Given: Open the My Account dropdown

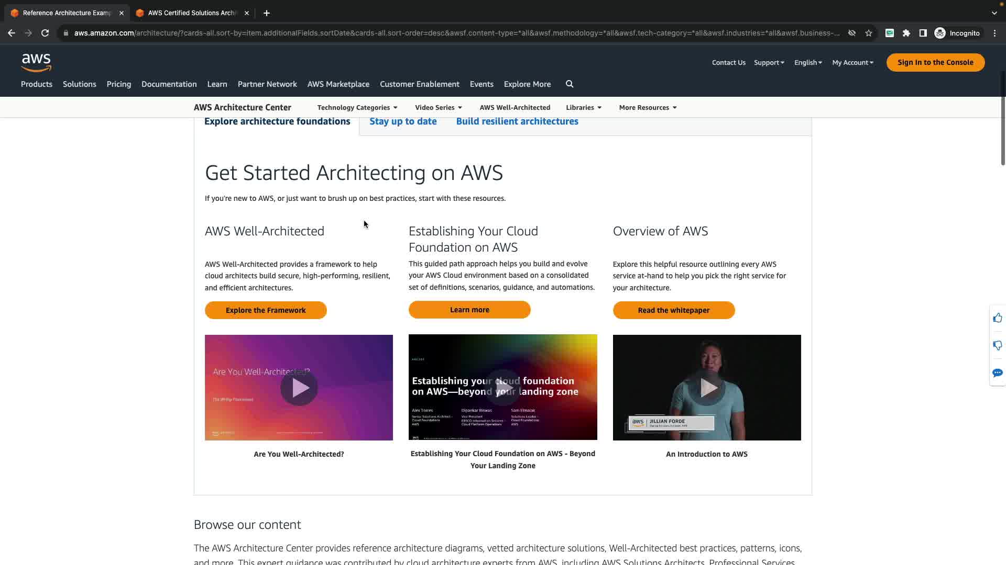Looking at the screenshot, I should tap(852, 63).
